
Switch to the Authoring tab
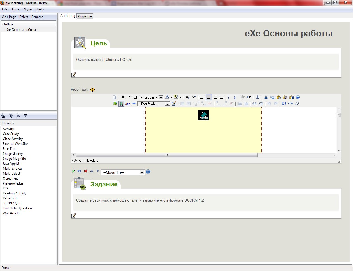coord(68,16)
